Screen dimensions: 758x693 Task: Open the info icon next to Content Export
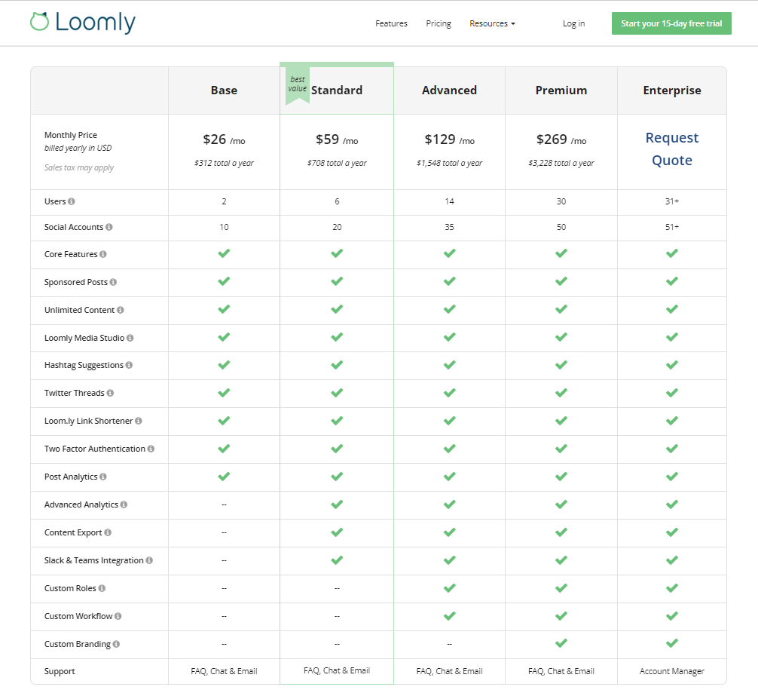click(x=108, y=532)
